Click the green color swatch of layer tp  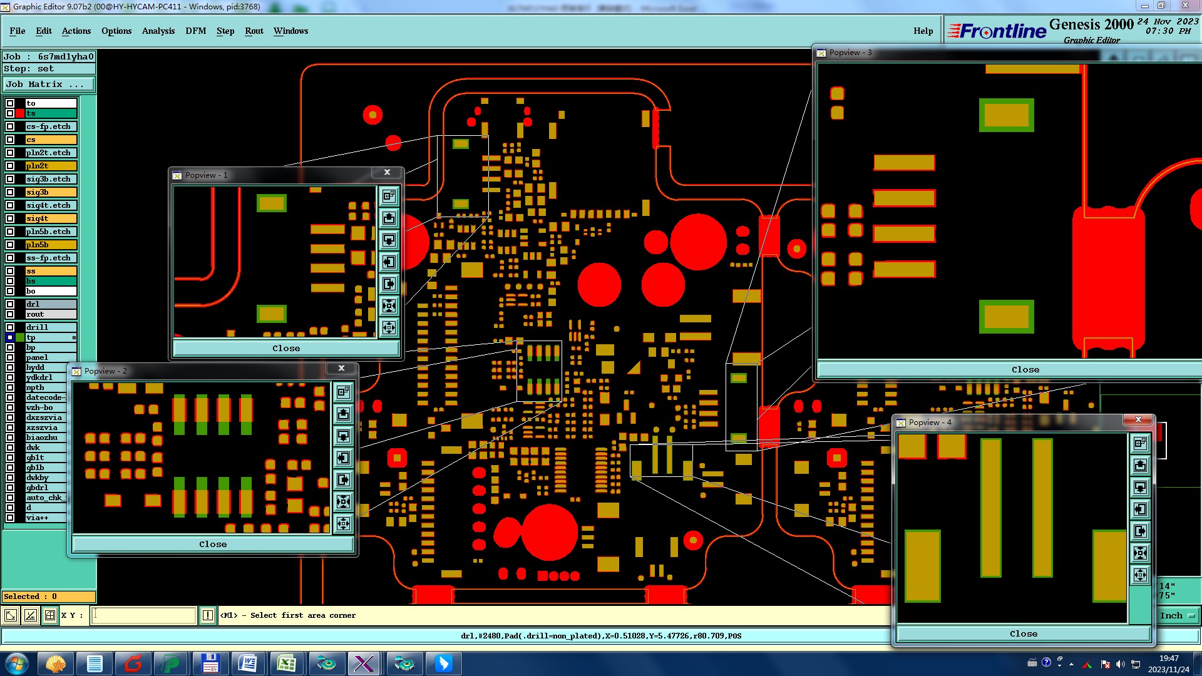20,337
